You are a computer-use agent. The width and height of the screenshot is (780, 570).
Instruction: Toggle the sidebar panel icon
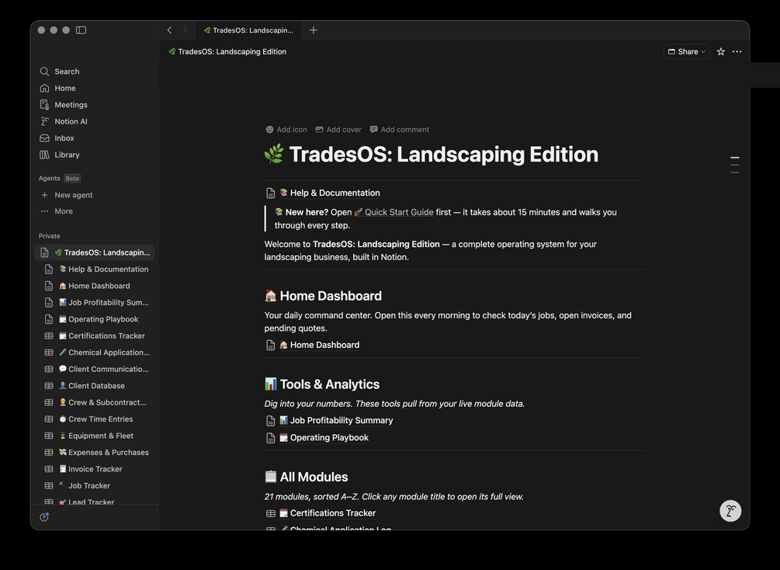click(x=81, y=30)
